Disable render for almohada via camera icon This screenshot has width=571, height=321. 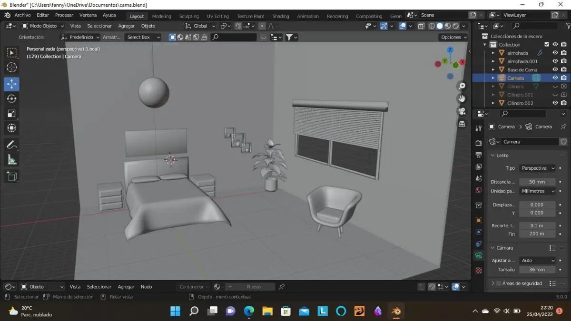click(x=564, y=53)
